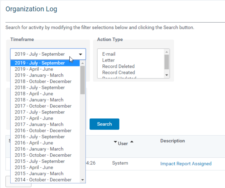The image size is (225, 188).
Task: Click the Timeframe dropdown arrow
Action: (80, 54)
